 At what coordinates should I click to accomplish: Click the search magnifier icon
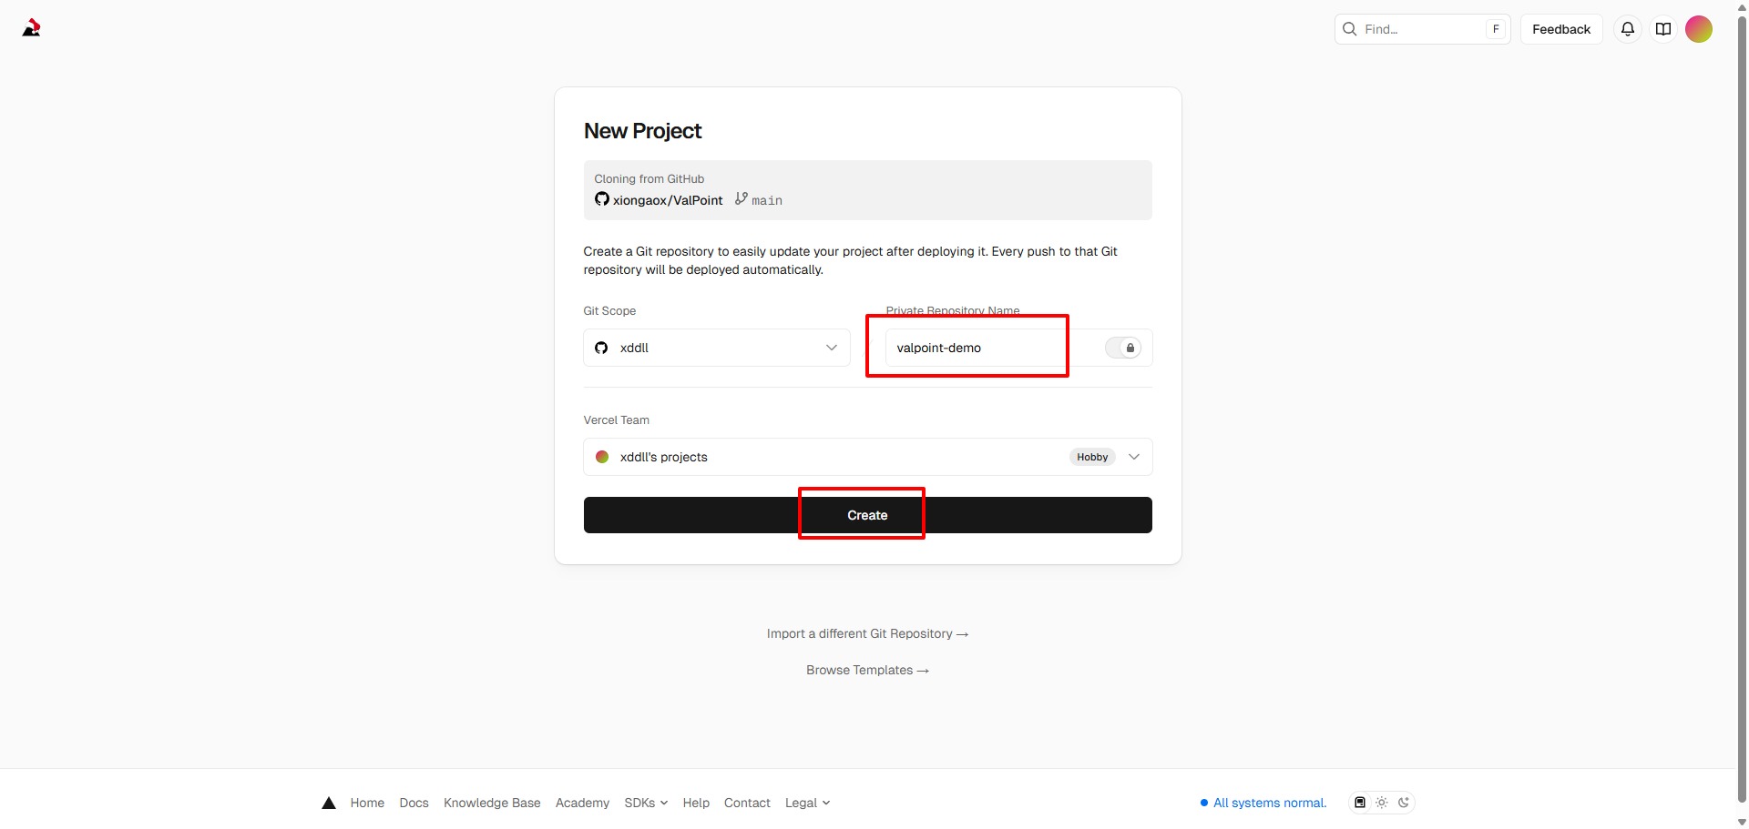click(1350, 29)
